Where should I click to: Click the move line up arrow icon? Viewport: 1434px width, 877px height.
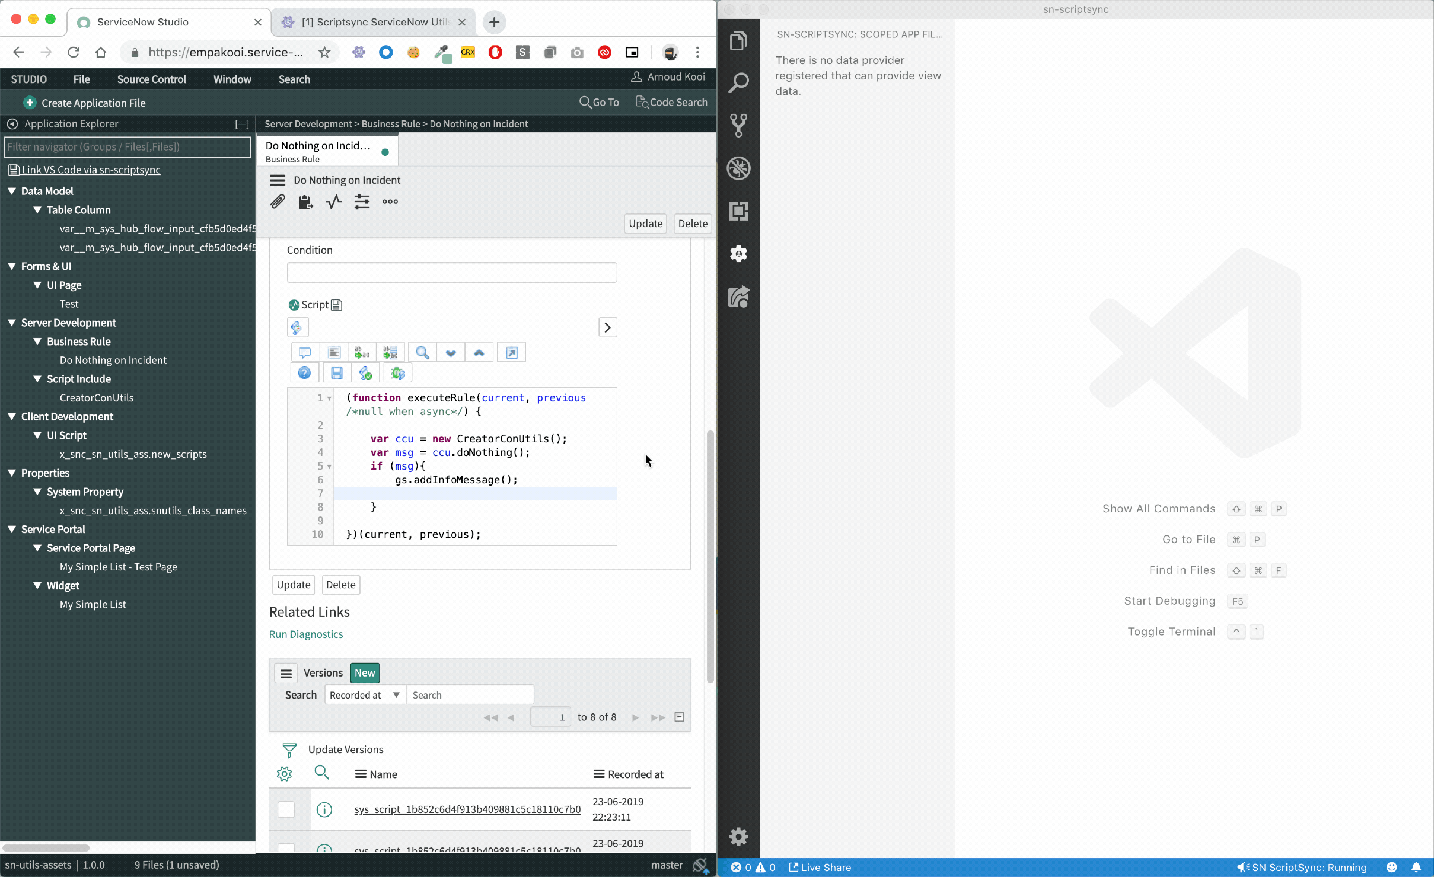[480, 352]
